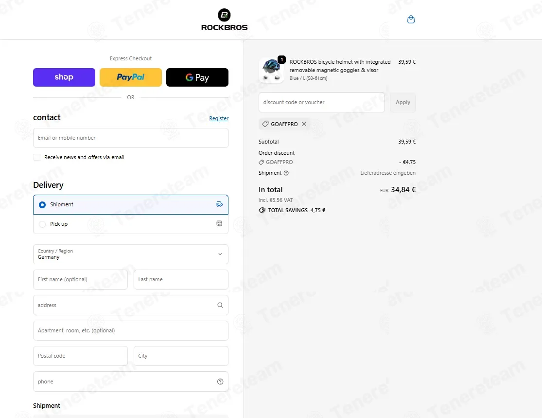Image resolution: width=542 pixels, height=418 pixels.
Task: Click the phone input field
Action: (x=131, y=382)
